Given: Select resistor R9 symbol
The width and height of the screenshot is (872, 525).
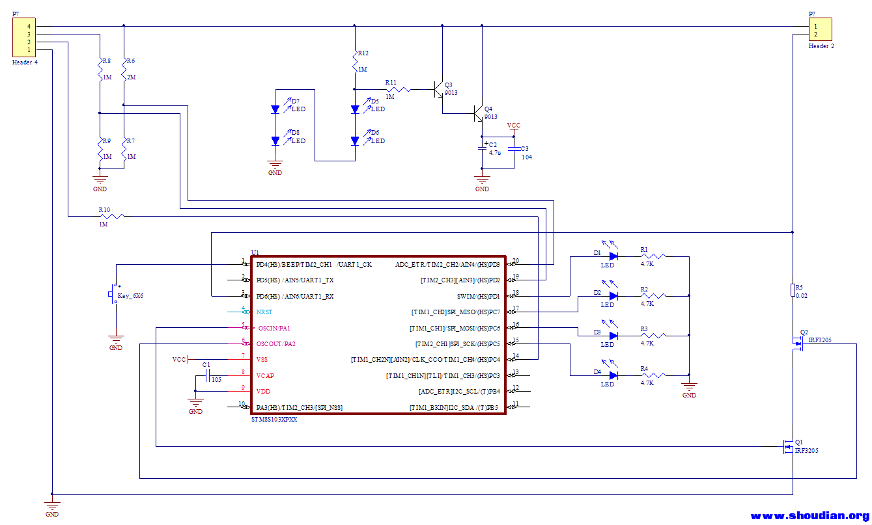Looking at the screenshot, I should (100, 149).
